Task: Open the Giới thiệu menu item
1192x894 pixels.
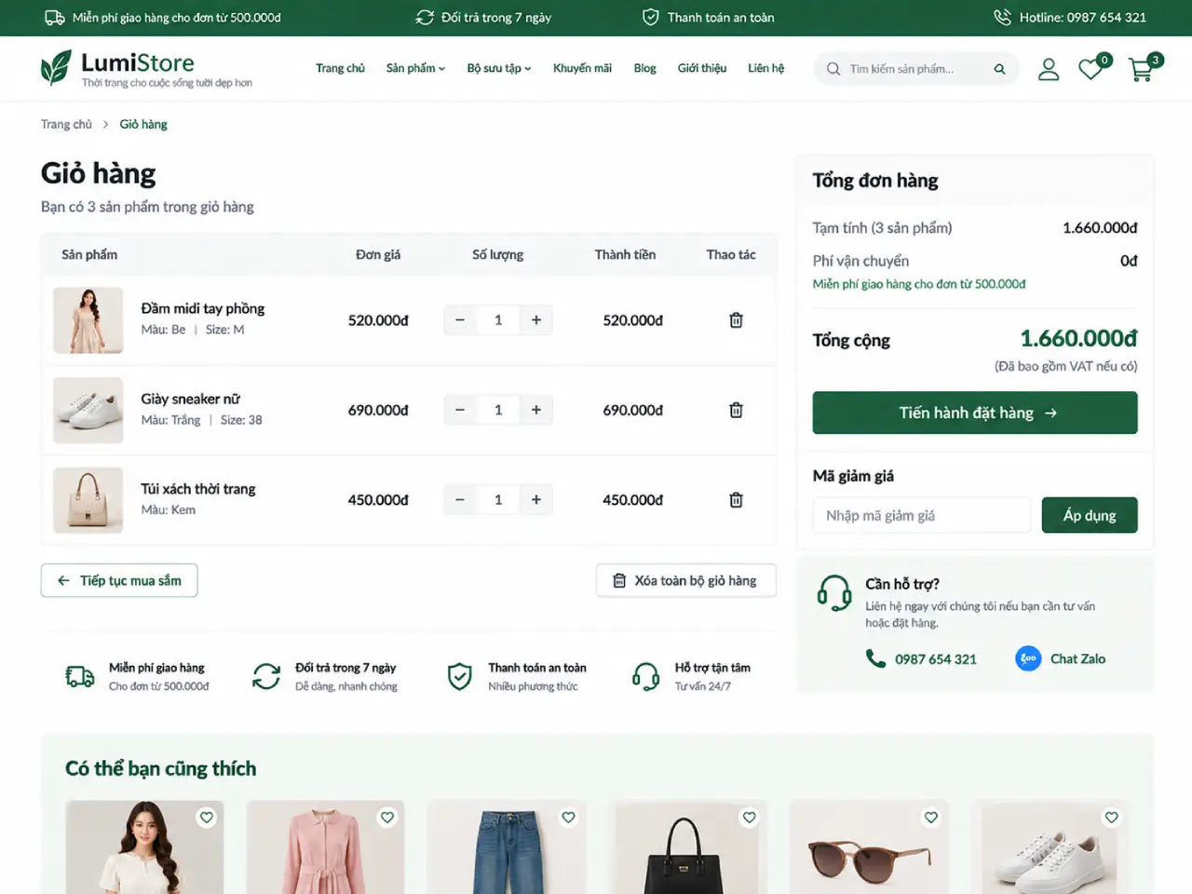Action: (702, 68)
